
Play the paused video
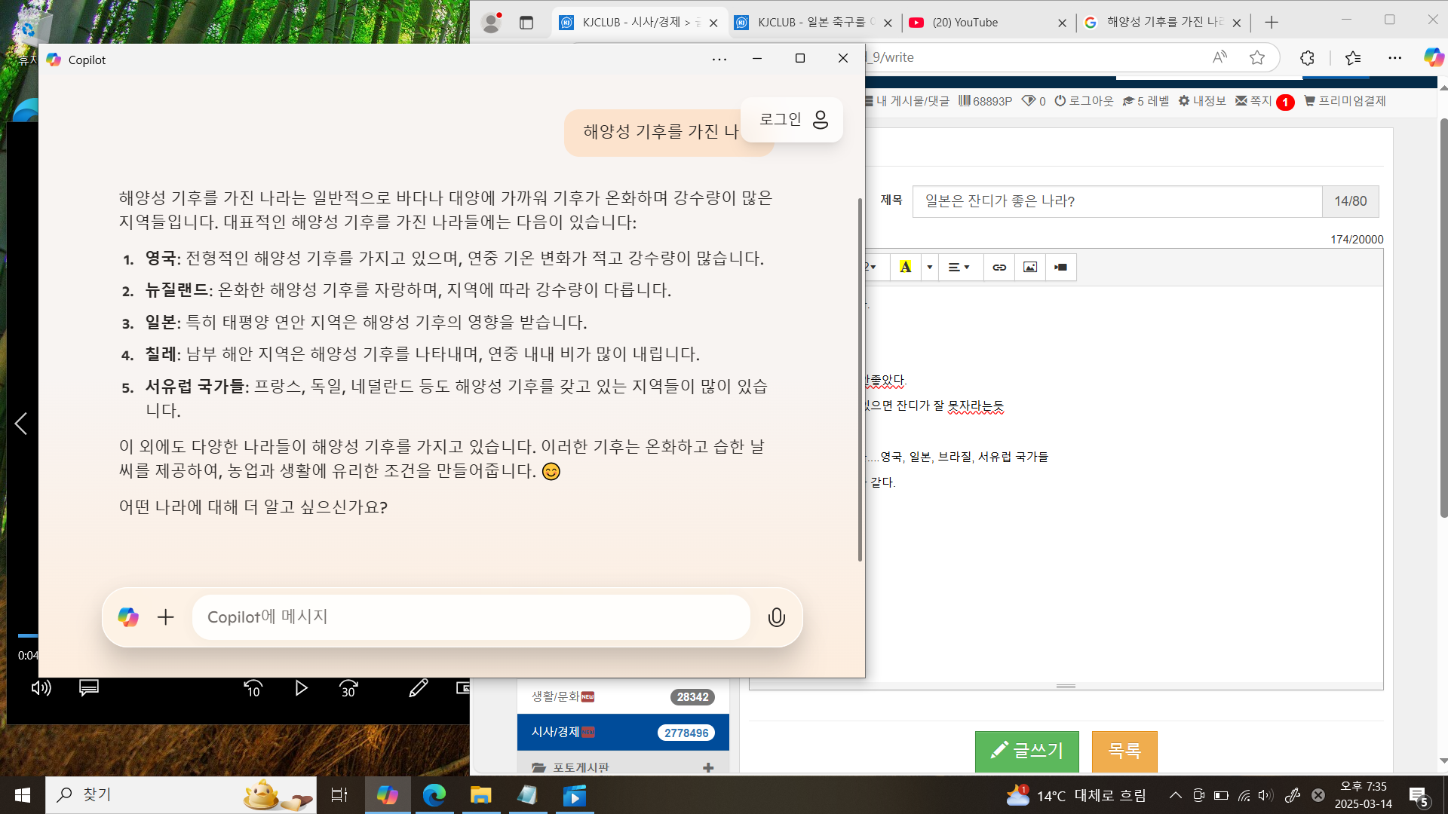(x=301, y=687)
